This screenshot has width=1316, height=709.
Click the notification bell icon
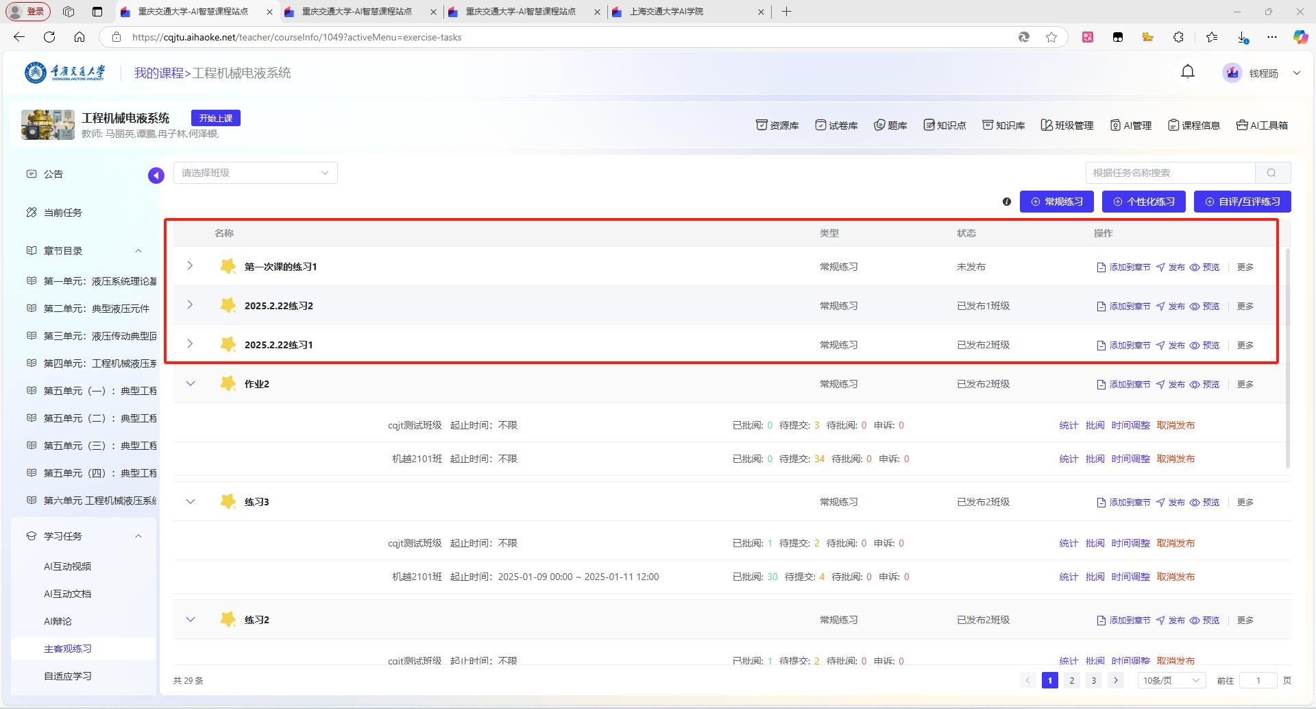1187,72
